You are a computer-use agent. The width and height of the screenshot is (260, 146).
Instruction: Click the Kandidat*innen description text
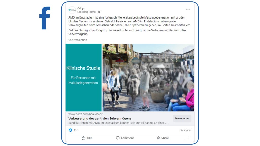[118, 123]
